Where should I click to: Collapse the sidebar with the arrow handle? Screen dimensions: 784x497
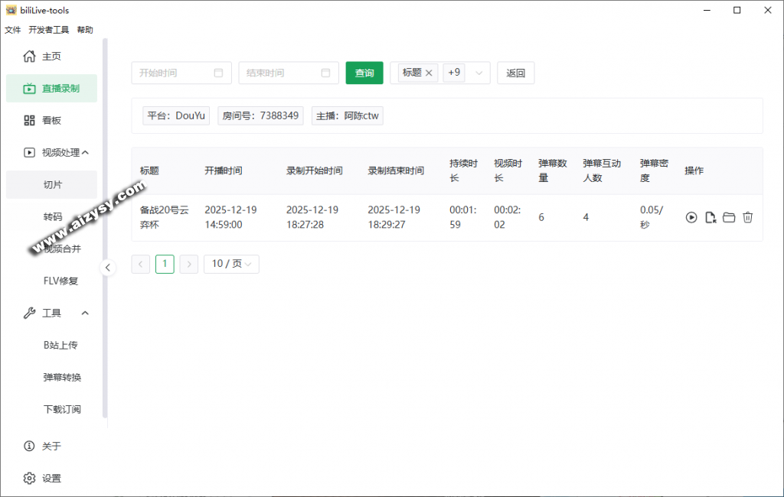tap(108, 268)
